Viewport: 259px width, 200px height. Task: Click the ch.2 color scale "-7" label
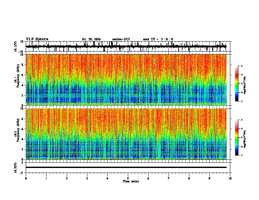(241, 155)
